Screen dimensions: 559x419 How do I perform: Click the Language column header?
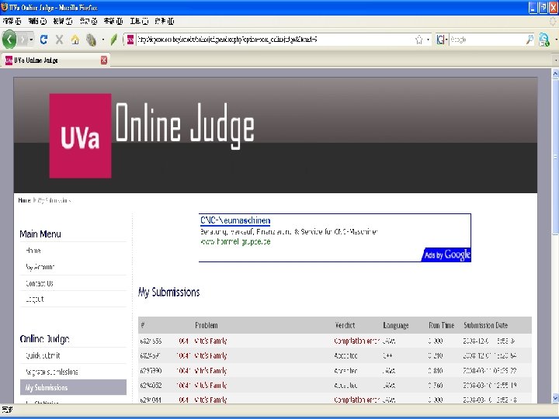396,325
